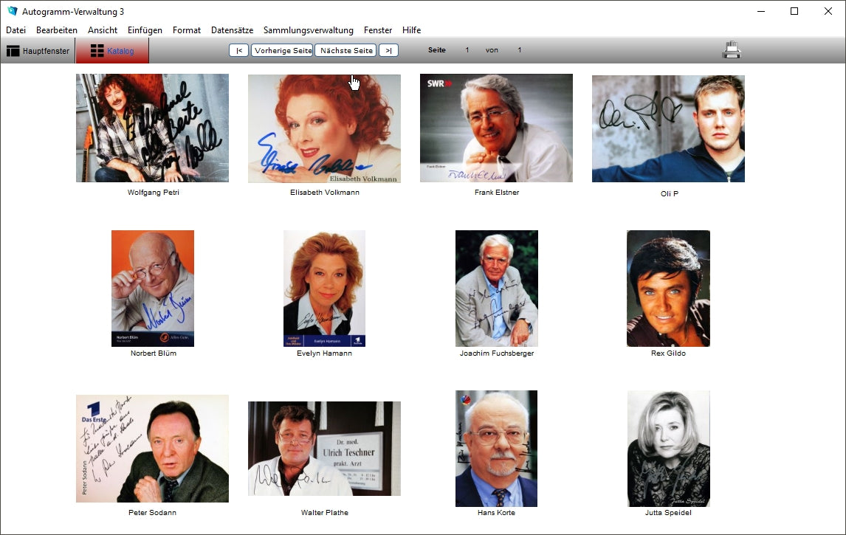Go to Vorherige Seite
Screen dimensions: 846x535
pyautogui.click(x=282, y=50)
